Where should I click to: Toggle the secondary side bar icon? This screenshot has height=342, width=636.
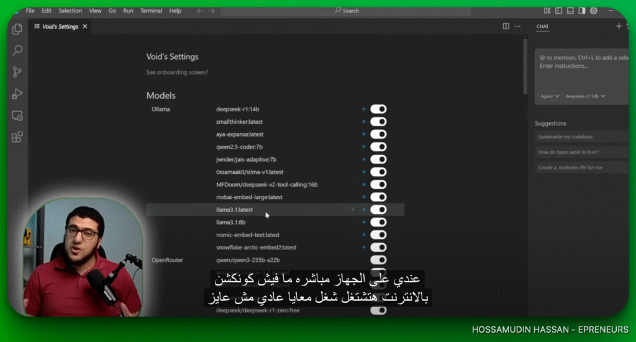(x=581, y=11)
